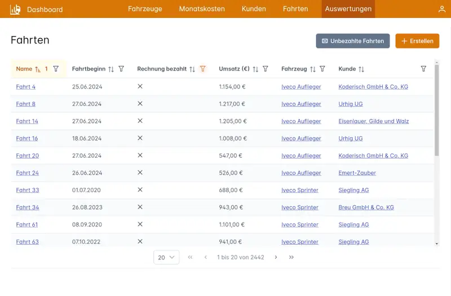Go to next page of results

pos(276,257)
